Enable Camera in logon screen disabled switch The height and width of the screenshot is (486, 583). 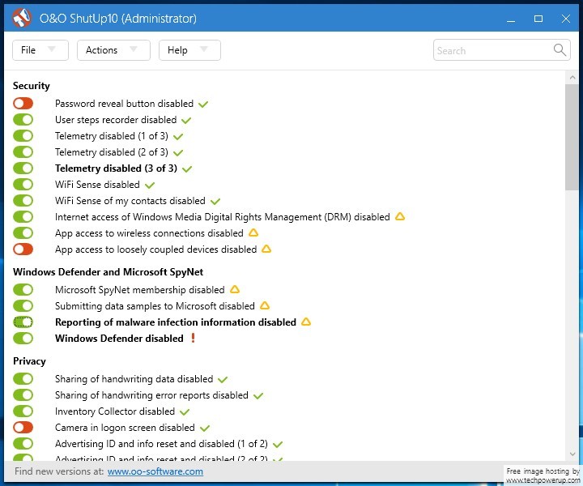coord(23,428)
